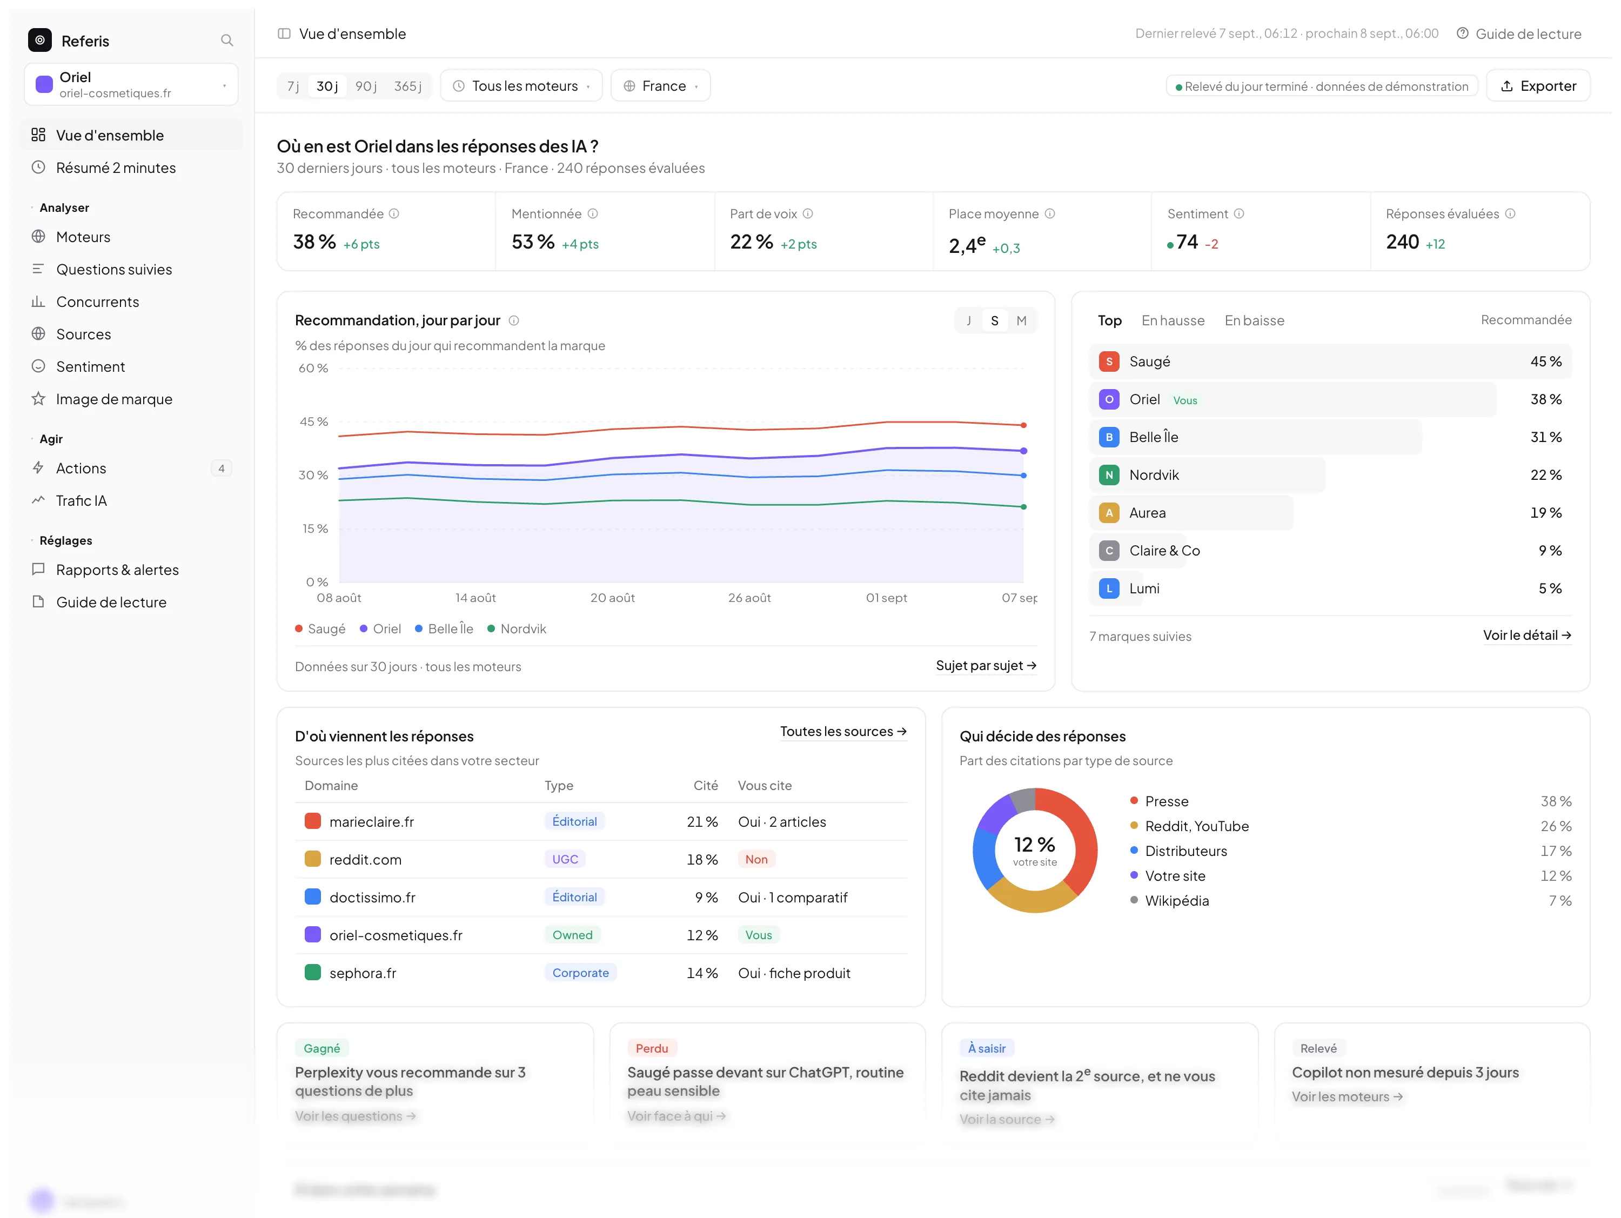Viewport: 1621px width, 1218px height.
Task: Click info icon next to Réponses évaluées
Action: 1510,213
